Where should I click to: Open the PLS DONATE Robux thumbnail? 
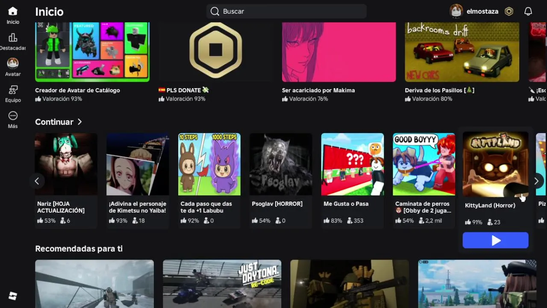215,52
